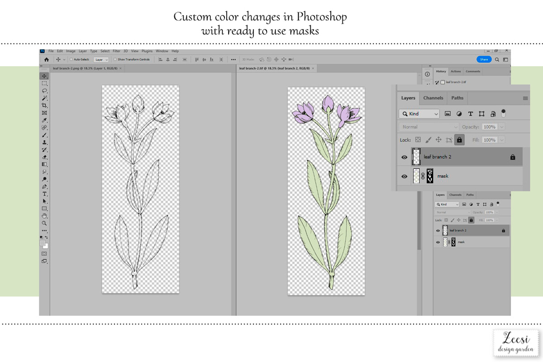Filter for shape layers in enlarged Layers panel
Image resolution: width=543 pixels, height=362 pixels.
[481, 114]
